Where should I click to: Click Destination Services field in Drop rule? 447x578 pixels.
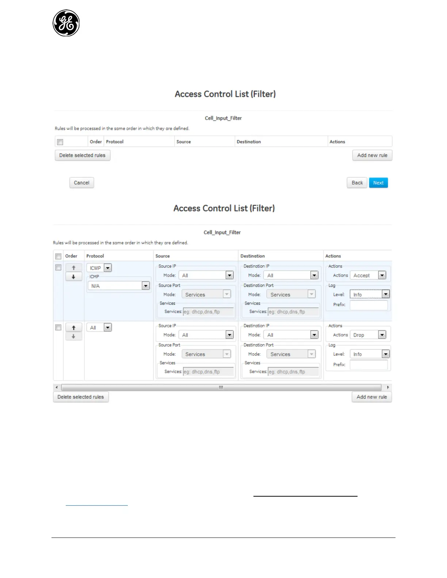coord(294,371)
